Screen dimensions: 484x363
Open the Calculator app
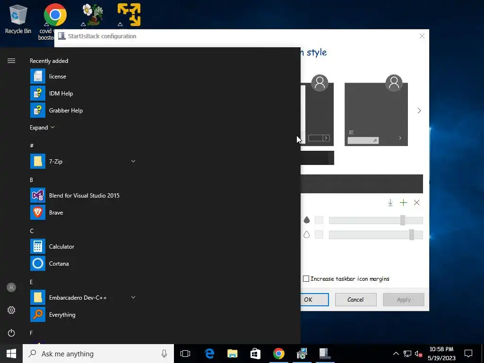pos(83,247)
